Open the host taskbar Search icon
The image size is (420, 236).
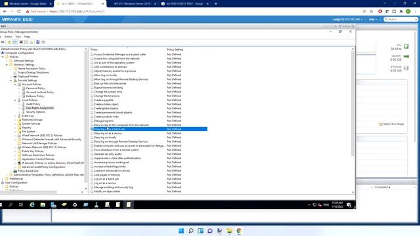tap(191, 231)
